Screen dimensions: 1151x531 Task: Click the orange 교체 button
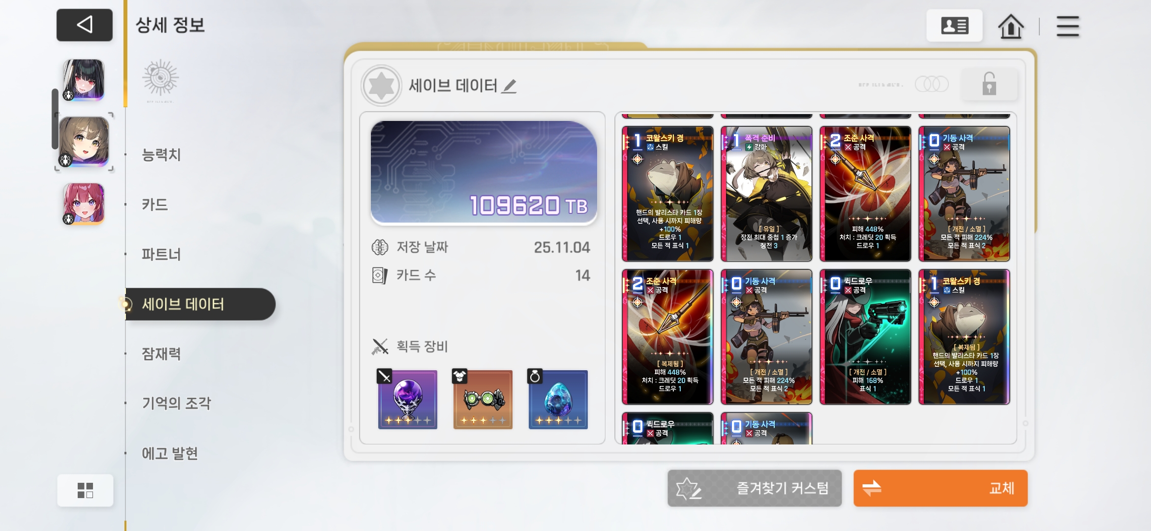(940, 488)
